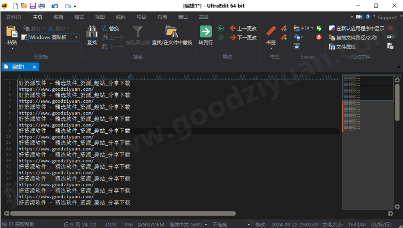
Task: Click the horizontal scrollbar right arrow
Action: [x=391, y=213]
